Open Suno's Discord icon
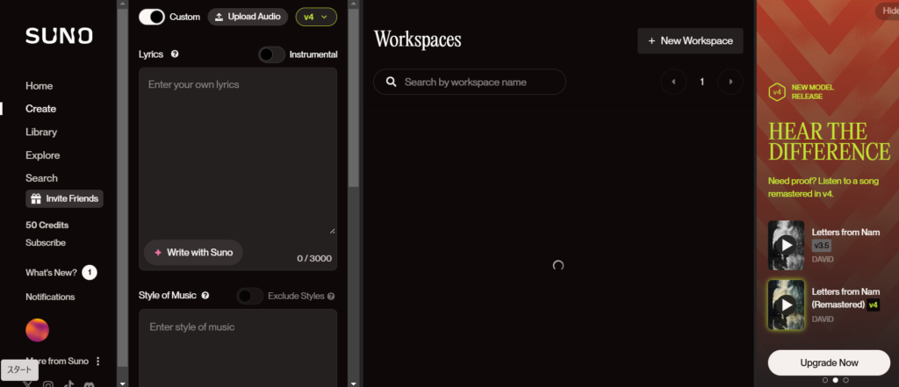This screenshot has width=899, height=387. 89,384
